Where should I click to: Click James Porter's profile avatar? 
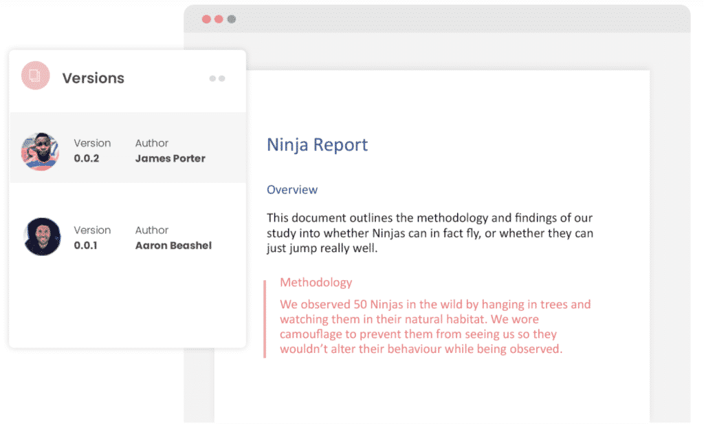pyautogui.click(x=41, y=151)
